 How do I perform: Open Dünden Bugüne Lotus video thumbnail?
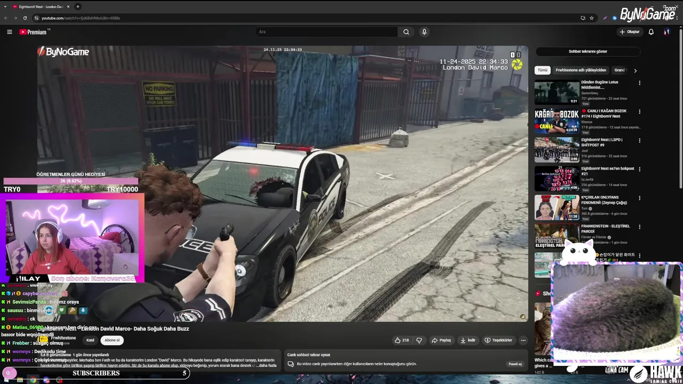557,92
